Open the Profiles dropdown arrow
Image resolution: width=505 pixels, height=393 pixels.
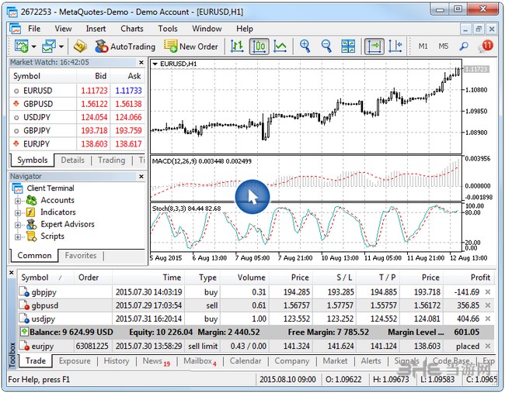pyautogui.click(x=61, y=47)
